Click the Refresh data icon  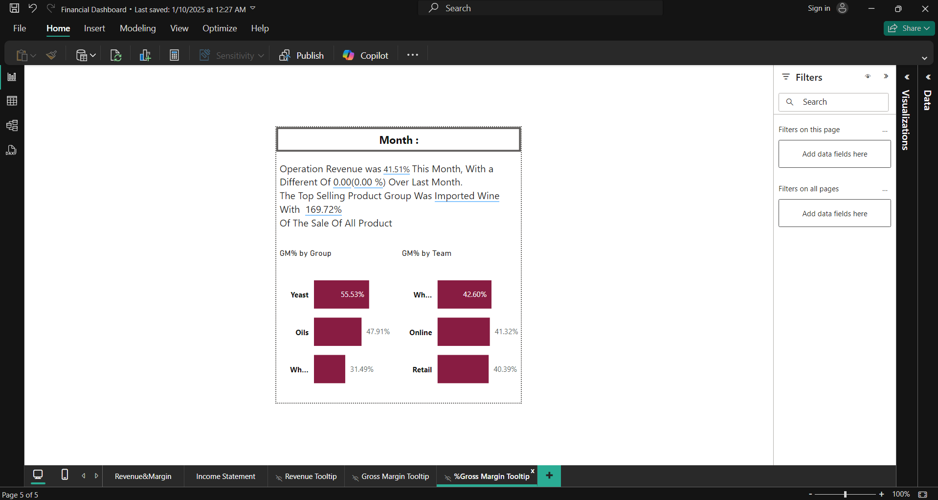[116, 55]
